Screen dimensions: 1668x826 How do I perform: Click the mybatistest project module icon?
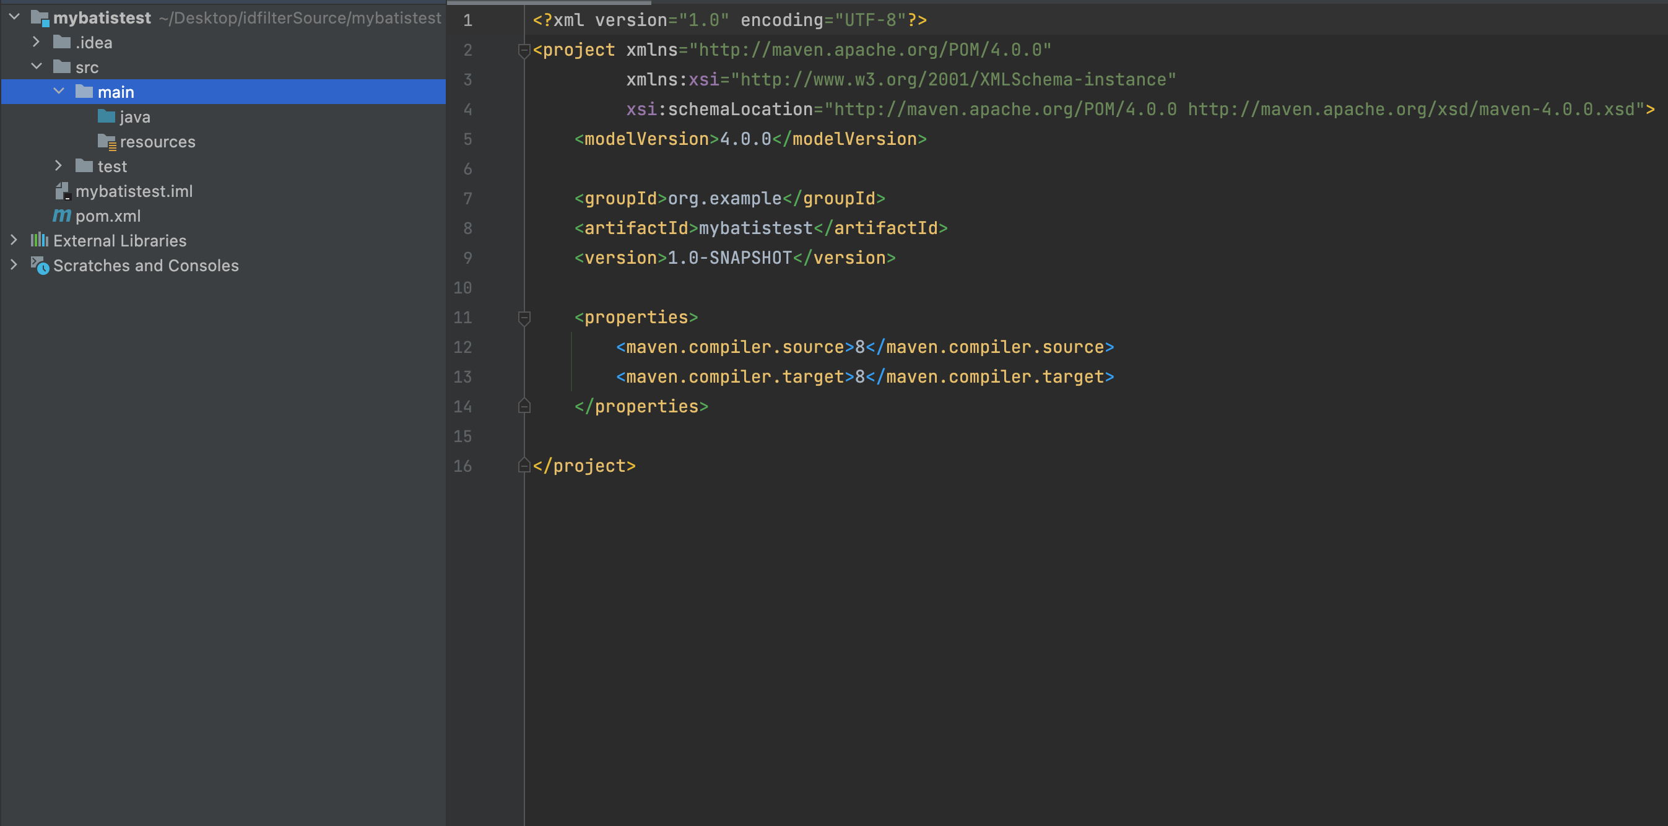(40, 18)
